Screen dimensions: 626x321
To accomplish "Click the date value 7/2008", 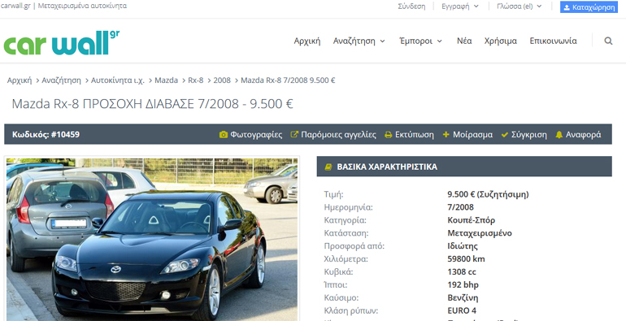I will pos(461,207).
